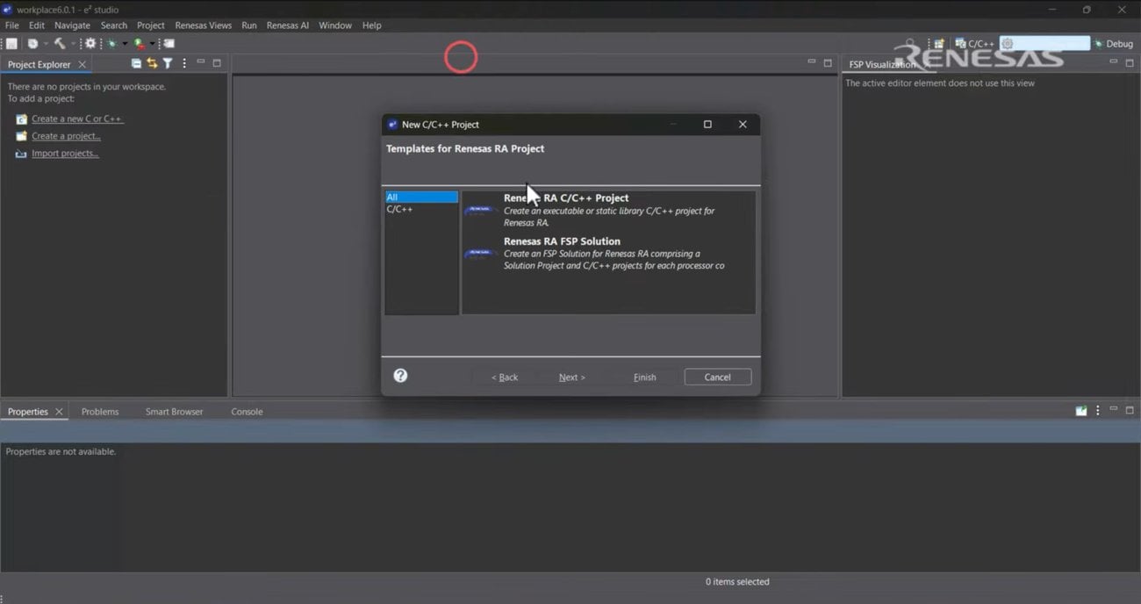Click 'Create a project...' link
Image resolution: width=1141 pixels, height=604 pixels.
click(66, 136)
